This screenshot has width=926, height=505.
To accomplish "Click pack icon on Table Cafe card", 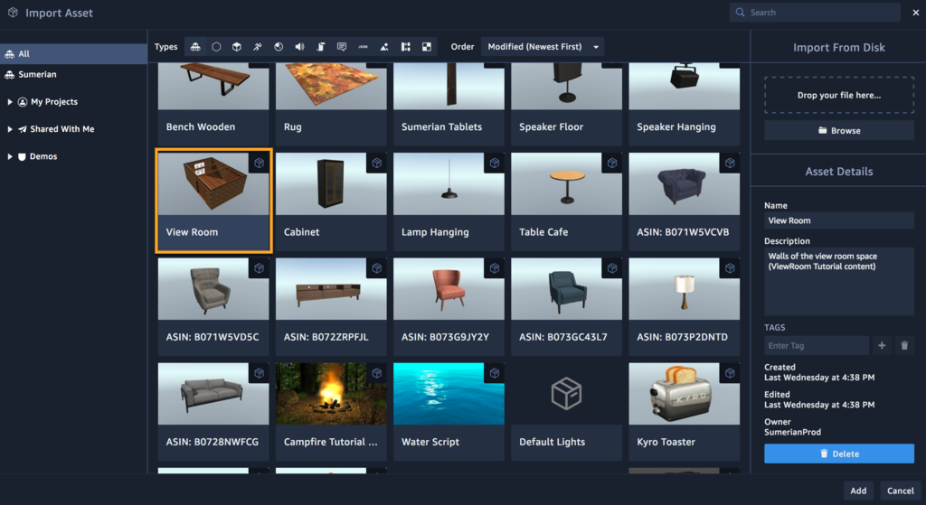I will [612, 163].
